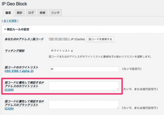Open the CIDR link under IPアドレスのブラックリスト
The image size is (164, 115).
click(9, 109)
